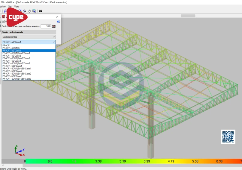
Task: Click the zoom magnifier icon
Action: [x=25, y=11]
